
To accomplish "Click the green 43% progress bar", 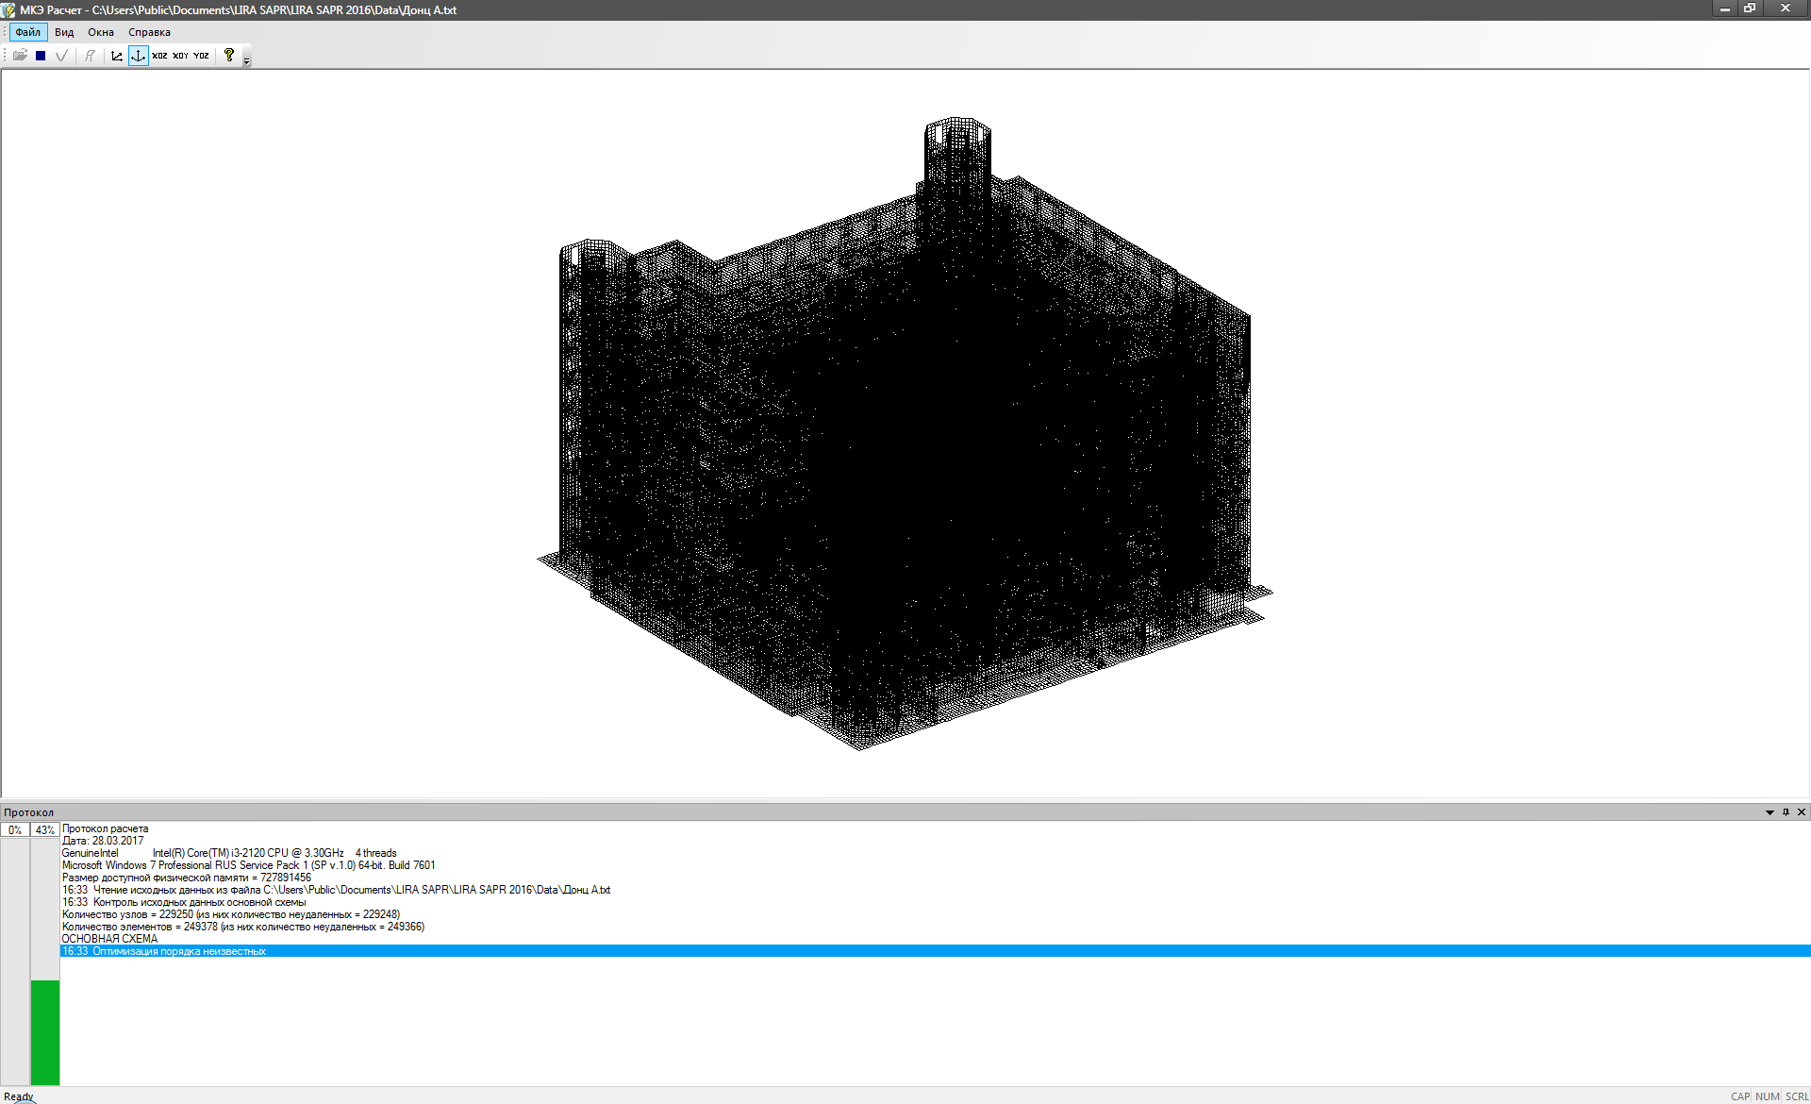I will [45, 1032].
